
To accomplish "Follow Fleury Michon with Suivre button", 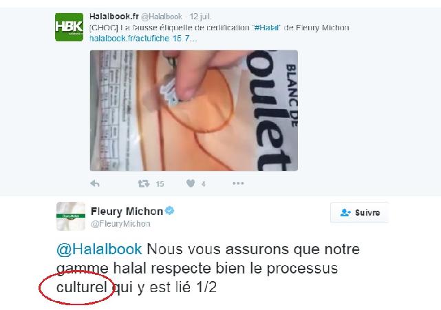I will coord(359,213).
